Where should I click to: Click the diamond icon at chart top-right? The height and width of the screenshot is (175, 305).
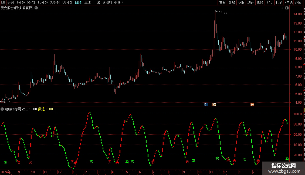coord(282,8)
